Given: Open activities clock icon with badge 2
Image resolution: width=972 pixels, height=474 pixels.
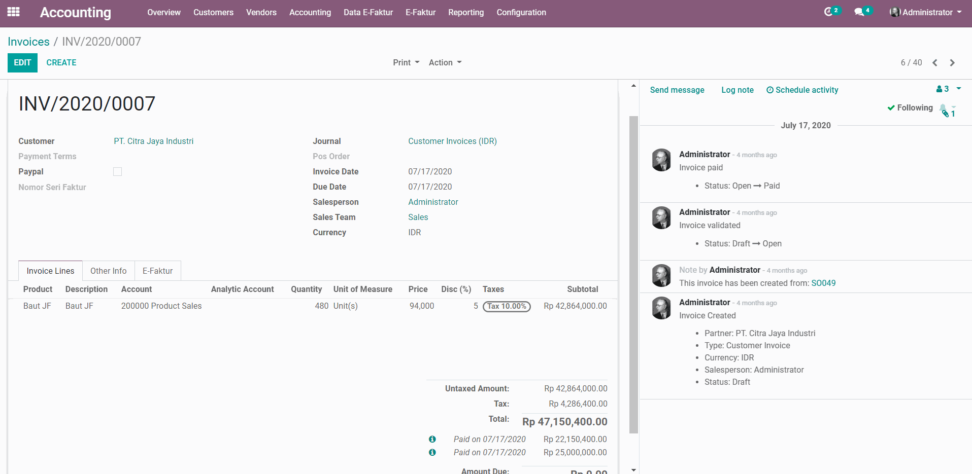Looking at the screenshot, I should point(829,12).
